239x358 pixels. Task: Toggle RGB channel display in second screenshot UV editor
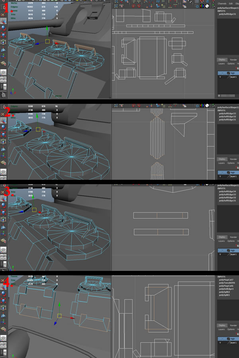(202, 105)
